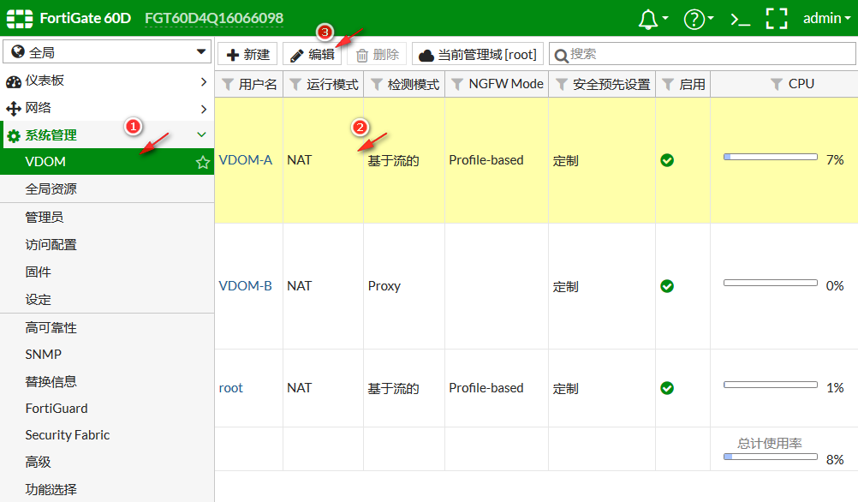
Task: Click the 删除 delete button
Action: 377,55
